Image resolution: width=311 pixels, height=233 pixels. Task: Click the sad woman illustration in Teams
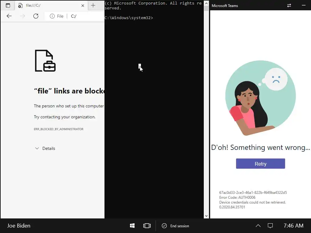(260, 98)
